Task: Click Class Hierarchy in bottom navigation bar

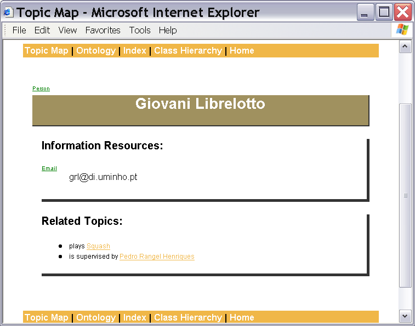Action: [188, 317]
